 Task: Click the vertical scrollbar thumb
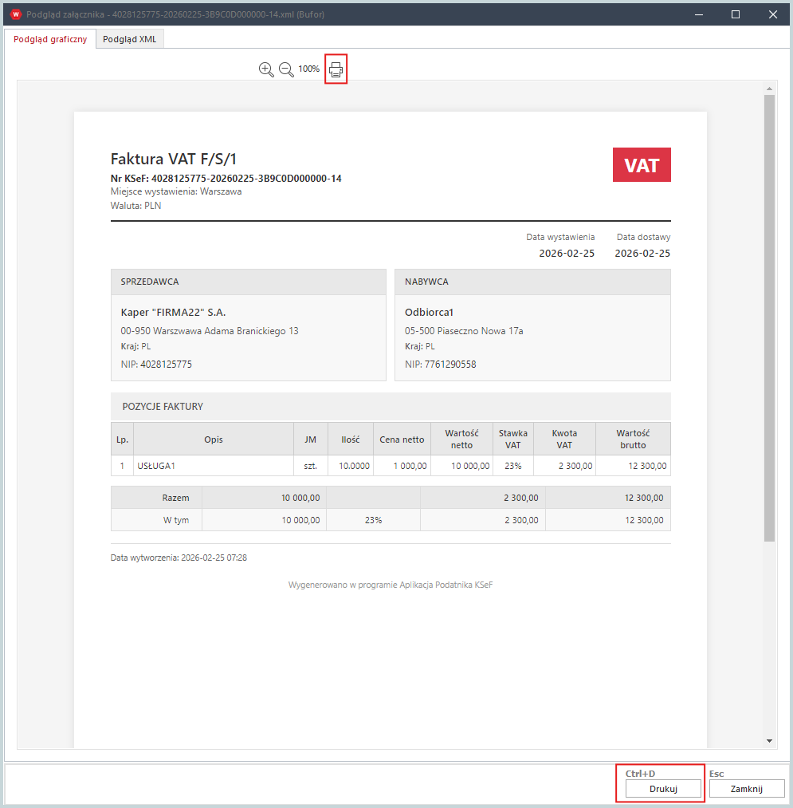tap(769, 319)
